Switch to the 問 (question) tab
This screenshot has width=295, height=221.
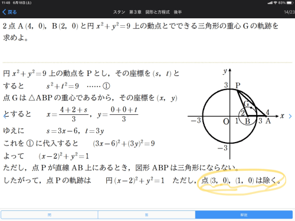click(x=50, y=215)
